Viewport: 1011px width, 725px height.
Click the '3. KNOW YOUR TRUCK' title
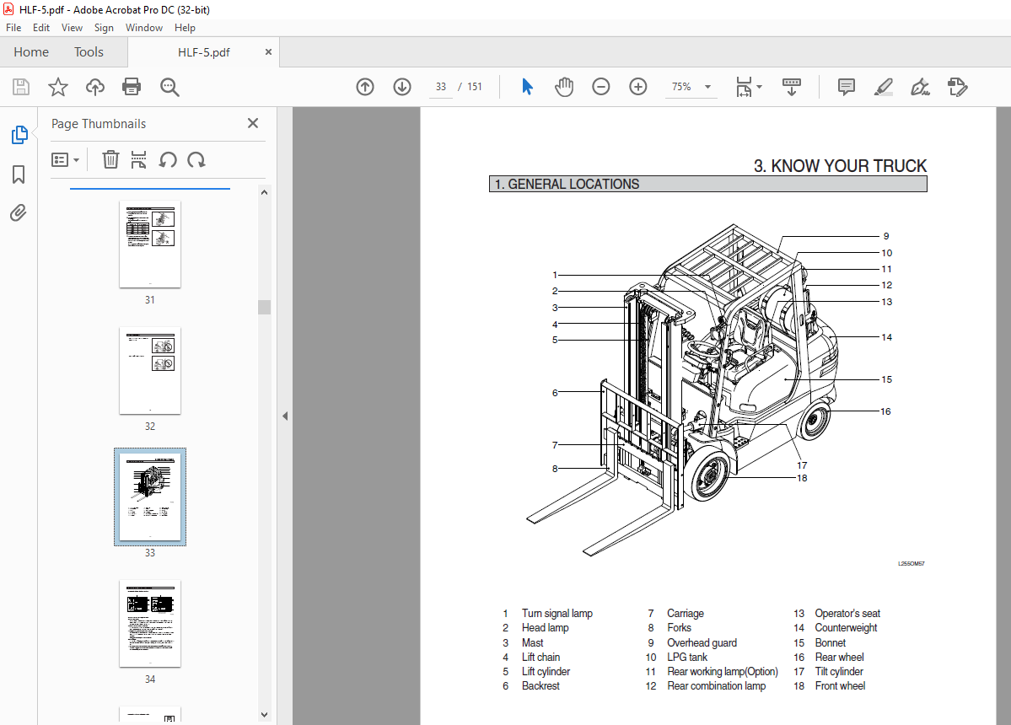tap(840, 165)
